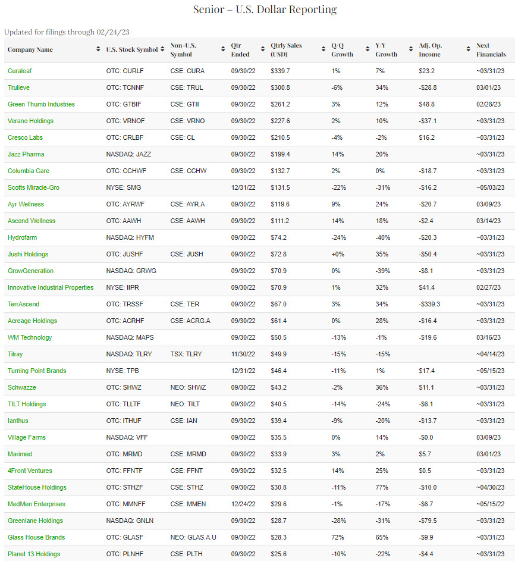Select the Scotts Miracle-Gro link
This screenshot has height=561, width=515.
tap(33, 187)
